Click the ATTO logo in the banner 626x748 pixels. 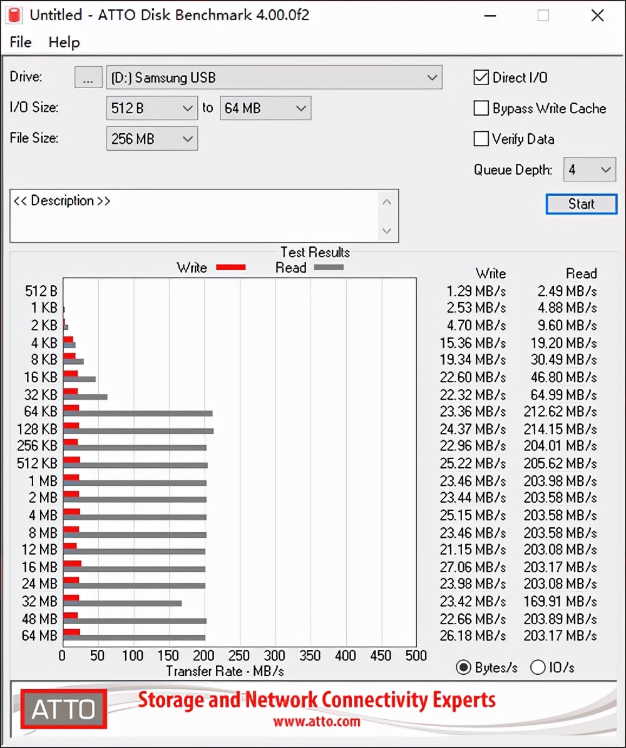click(63, 709)
